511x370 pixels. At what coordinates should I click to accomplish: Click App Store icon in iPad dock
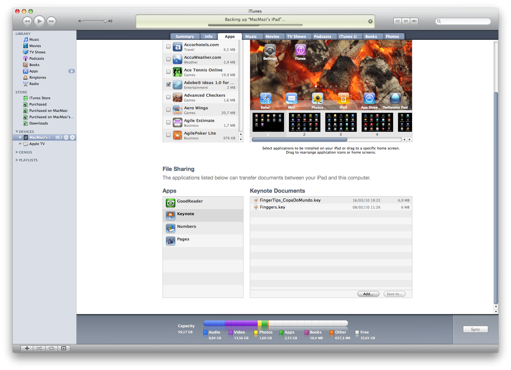click(369, 99)
